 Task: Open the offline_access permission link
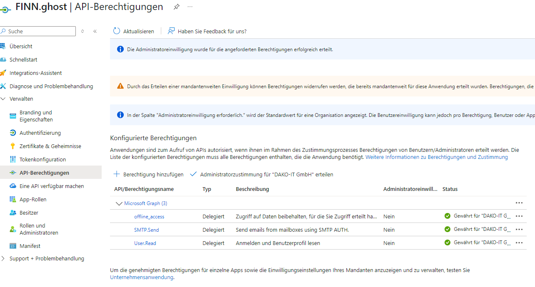point(149,216)
